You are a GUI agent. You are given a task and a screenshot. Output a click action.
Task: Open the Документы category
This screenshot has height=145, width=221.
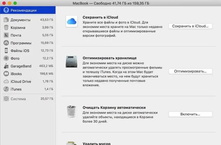28,20
